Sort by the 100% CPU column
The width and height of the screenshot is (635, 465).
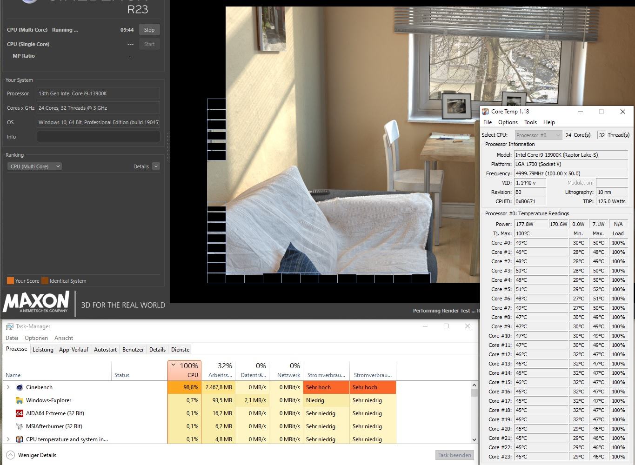pyautogui.click(x=184, y=371)
